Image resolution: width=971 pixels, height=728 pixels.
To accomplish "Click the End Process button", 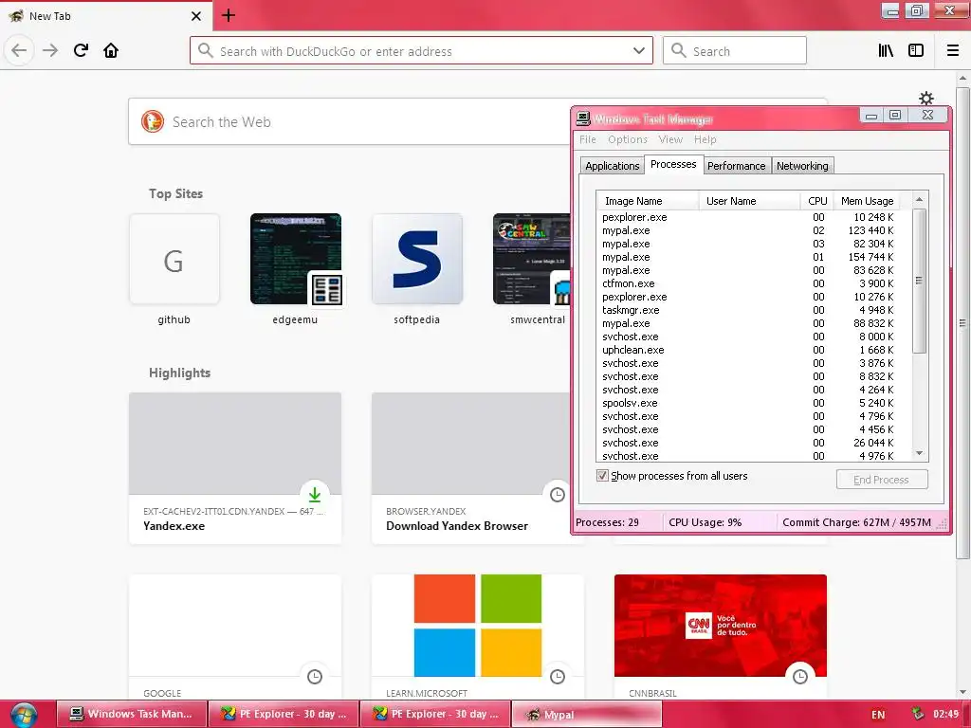I will [x=882, y=479].
